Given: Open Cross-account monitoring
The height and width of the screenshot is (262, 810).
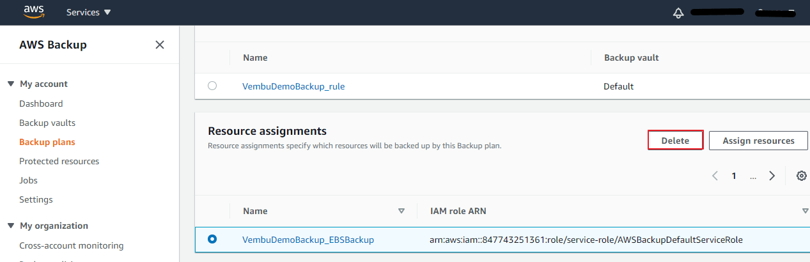Looking at the screenshot, I should click(72, 245).
